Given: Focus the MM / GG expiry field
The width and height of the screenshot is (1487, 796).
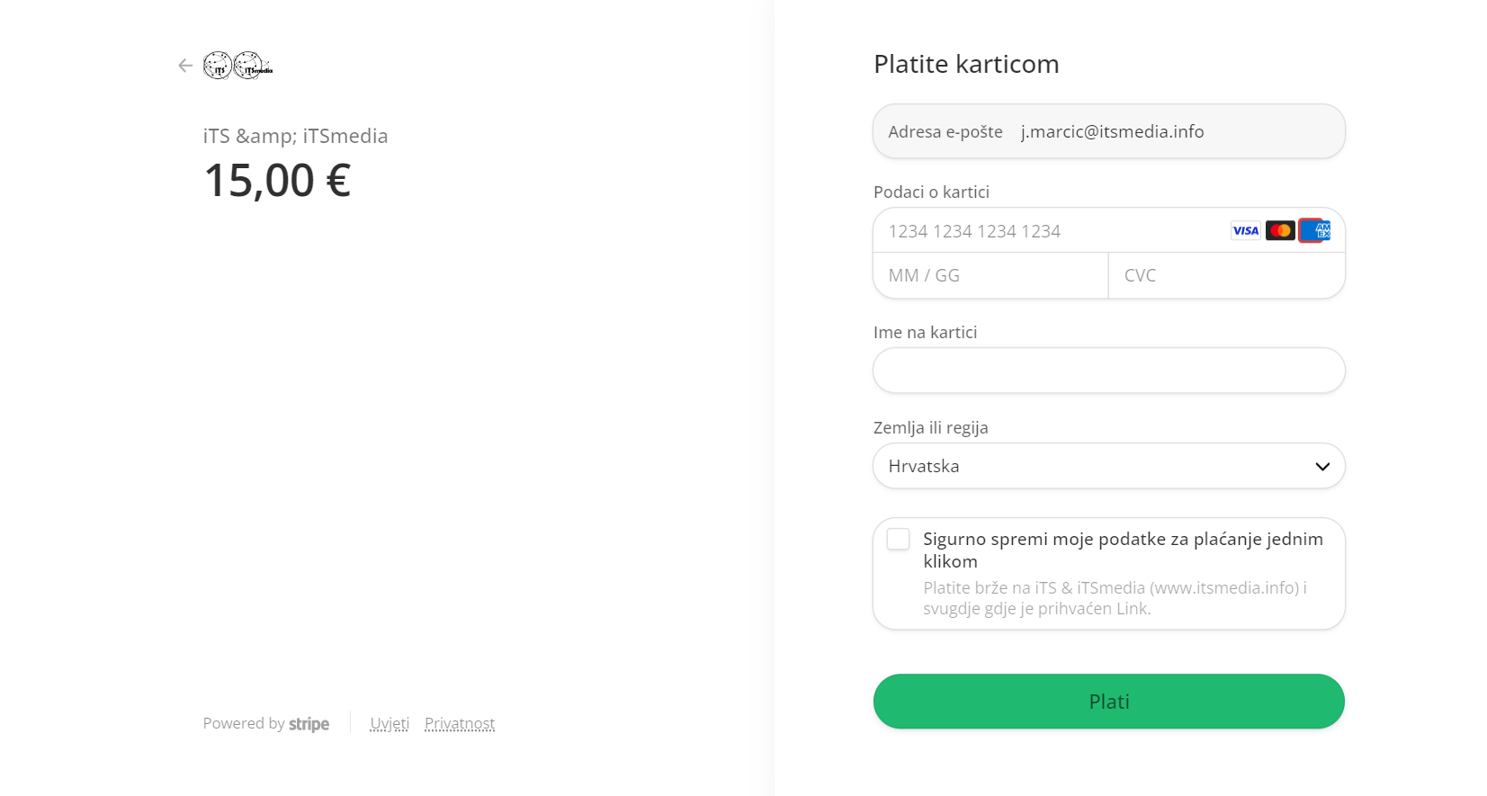Looking at the screenshot, I should [x=990, y=275].
